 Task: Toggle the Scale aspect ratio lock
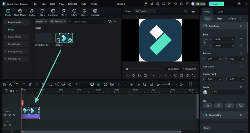coord(204,42)
